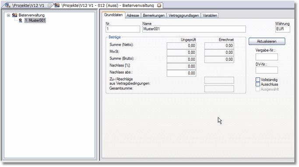Click the Nachlass abs.: label
299x167 pixels.
[x=121, y=73]
